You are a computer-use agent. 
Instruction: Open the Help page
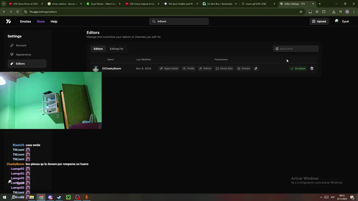click(x=54, y=21)
